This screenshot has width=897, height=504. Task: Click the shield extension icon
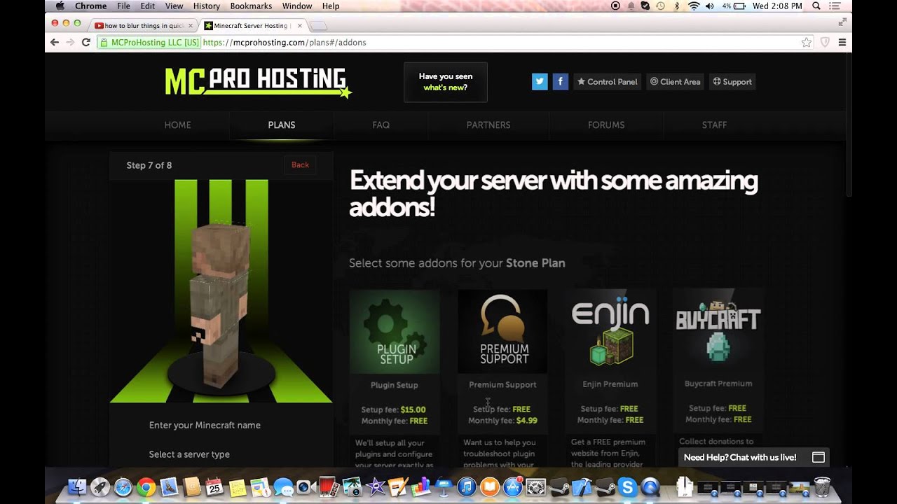click(x=825, y=43)
